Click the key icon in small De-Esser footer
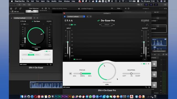The height and width of the screenshot is (99, 177). tap(48, 64)
